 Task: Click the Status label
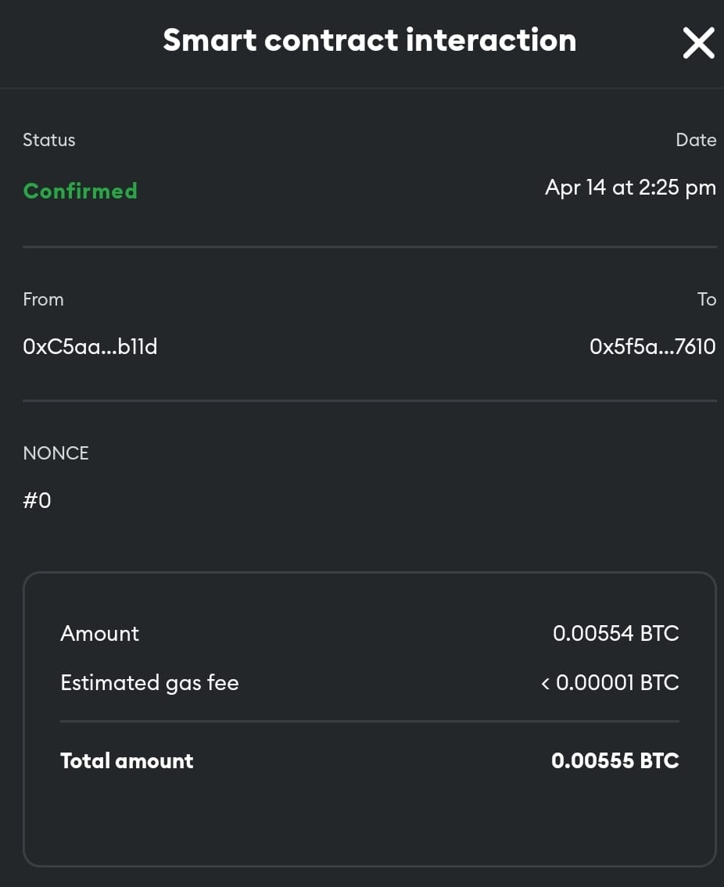click(49, 140)
